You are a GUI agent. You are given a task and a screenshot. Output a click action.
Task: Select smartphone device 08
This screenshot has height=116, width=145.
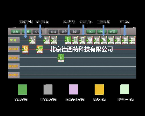75,40
